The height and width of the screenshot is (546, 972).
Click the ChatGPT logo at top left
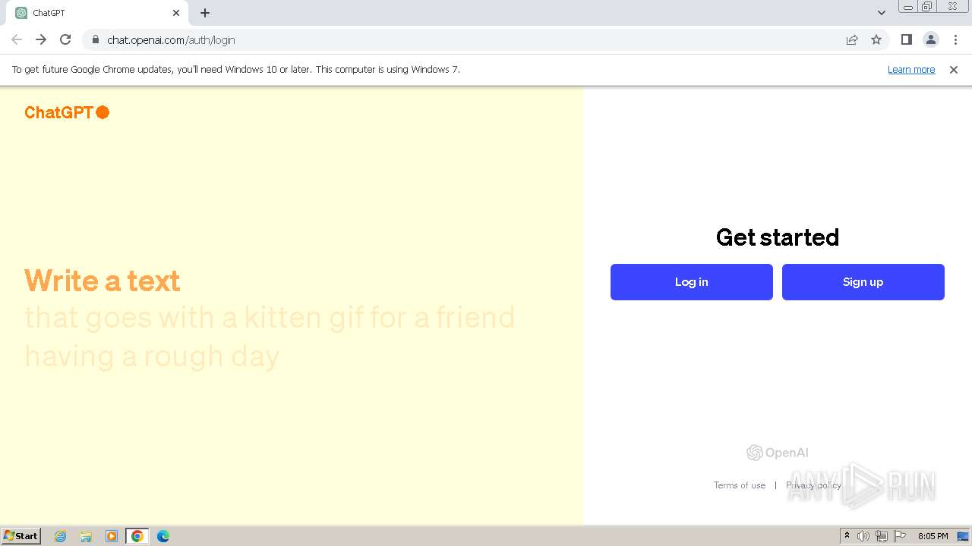[67, 112]
